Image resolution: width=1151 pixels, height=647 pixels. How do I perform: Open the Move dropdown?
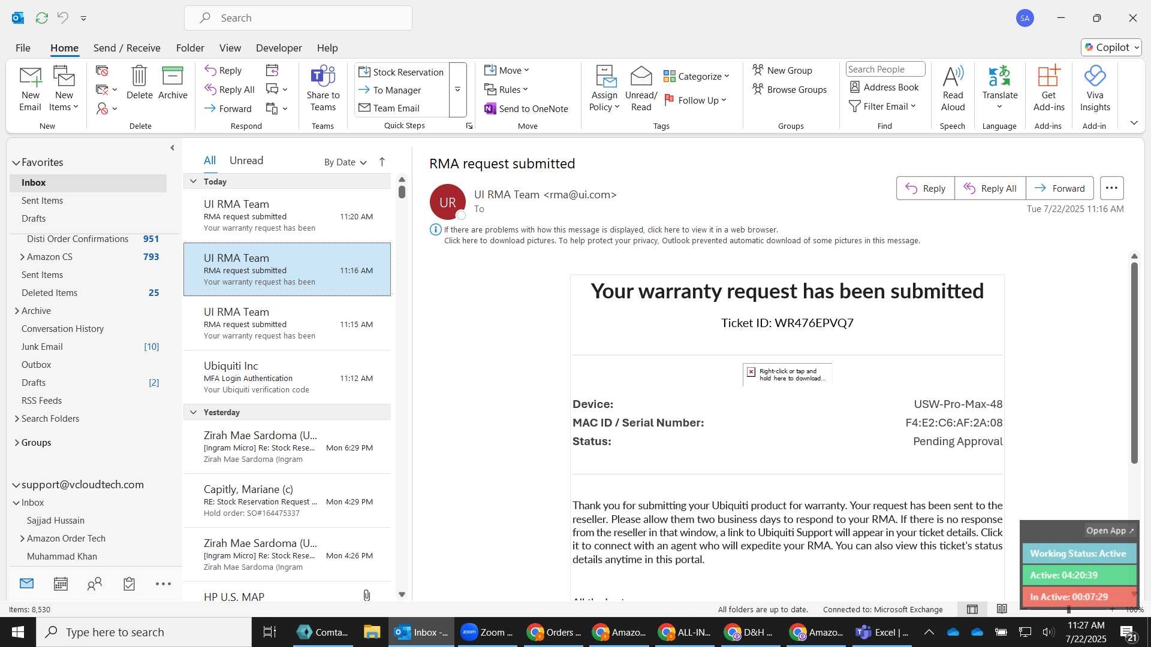(507, 70)
